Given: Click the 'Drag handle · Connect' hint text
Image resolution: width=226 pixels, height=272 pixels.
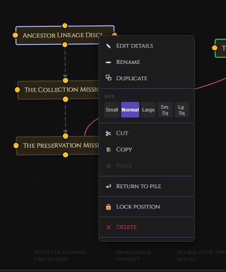Looking at the screenshot, I should pos(134,256).
